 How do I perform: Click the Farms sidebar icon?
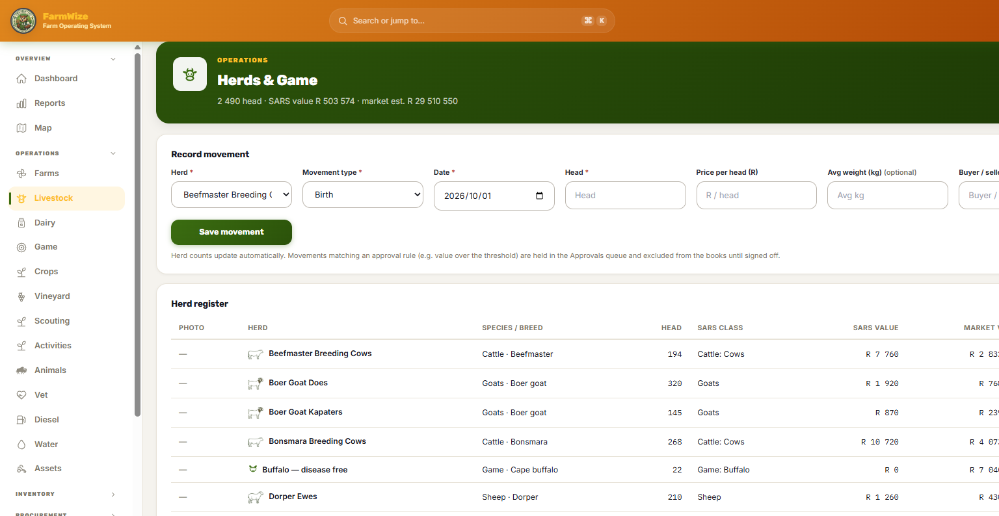coord(21,174)
